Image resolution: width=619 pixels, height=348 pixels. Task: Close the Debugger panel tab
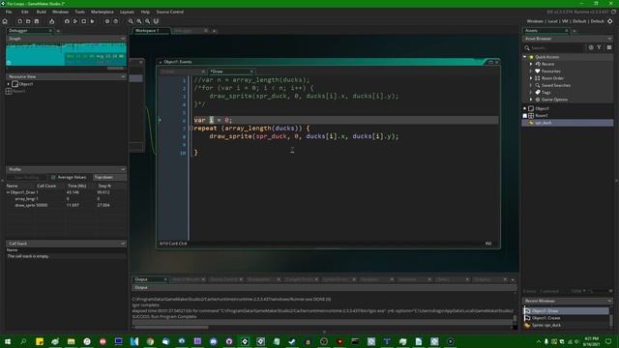tap(50, 30)
